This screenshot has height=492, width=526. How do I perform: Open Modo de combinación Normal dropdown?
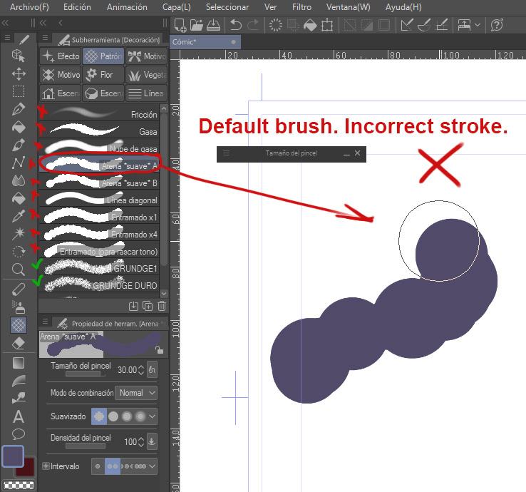(136, 393)
